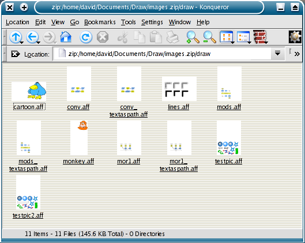Go back with the Back arrow icon
Image resolution: width=305 pixels, height=243 pixels.
[x=32, y=37]
